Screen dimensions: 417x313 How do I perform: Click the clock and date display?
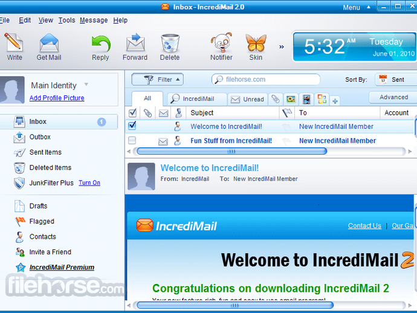coord(355,47)
